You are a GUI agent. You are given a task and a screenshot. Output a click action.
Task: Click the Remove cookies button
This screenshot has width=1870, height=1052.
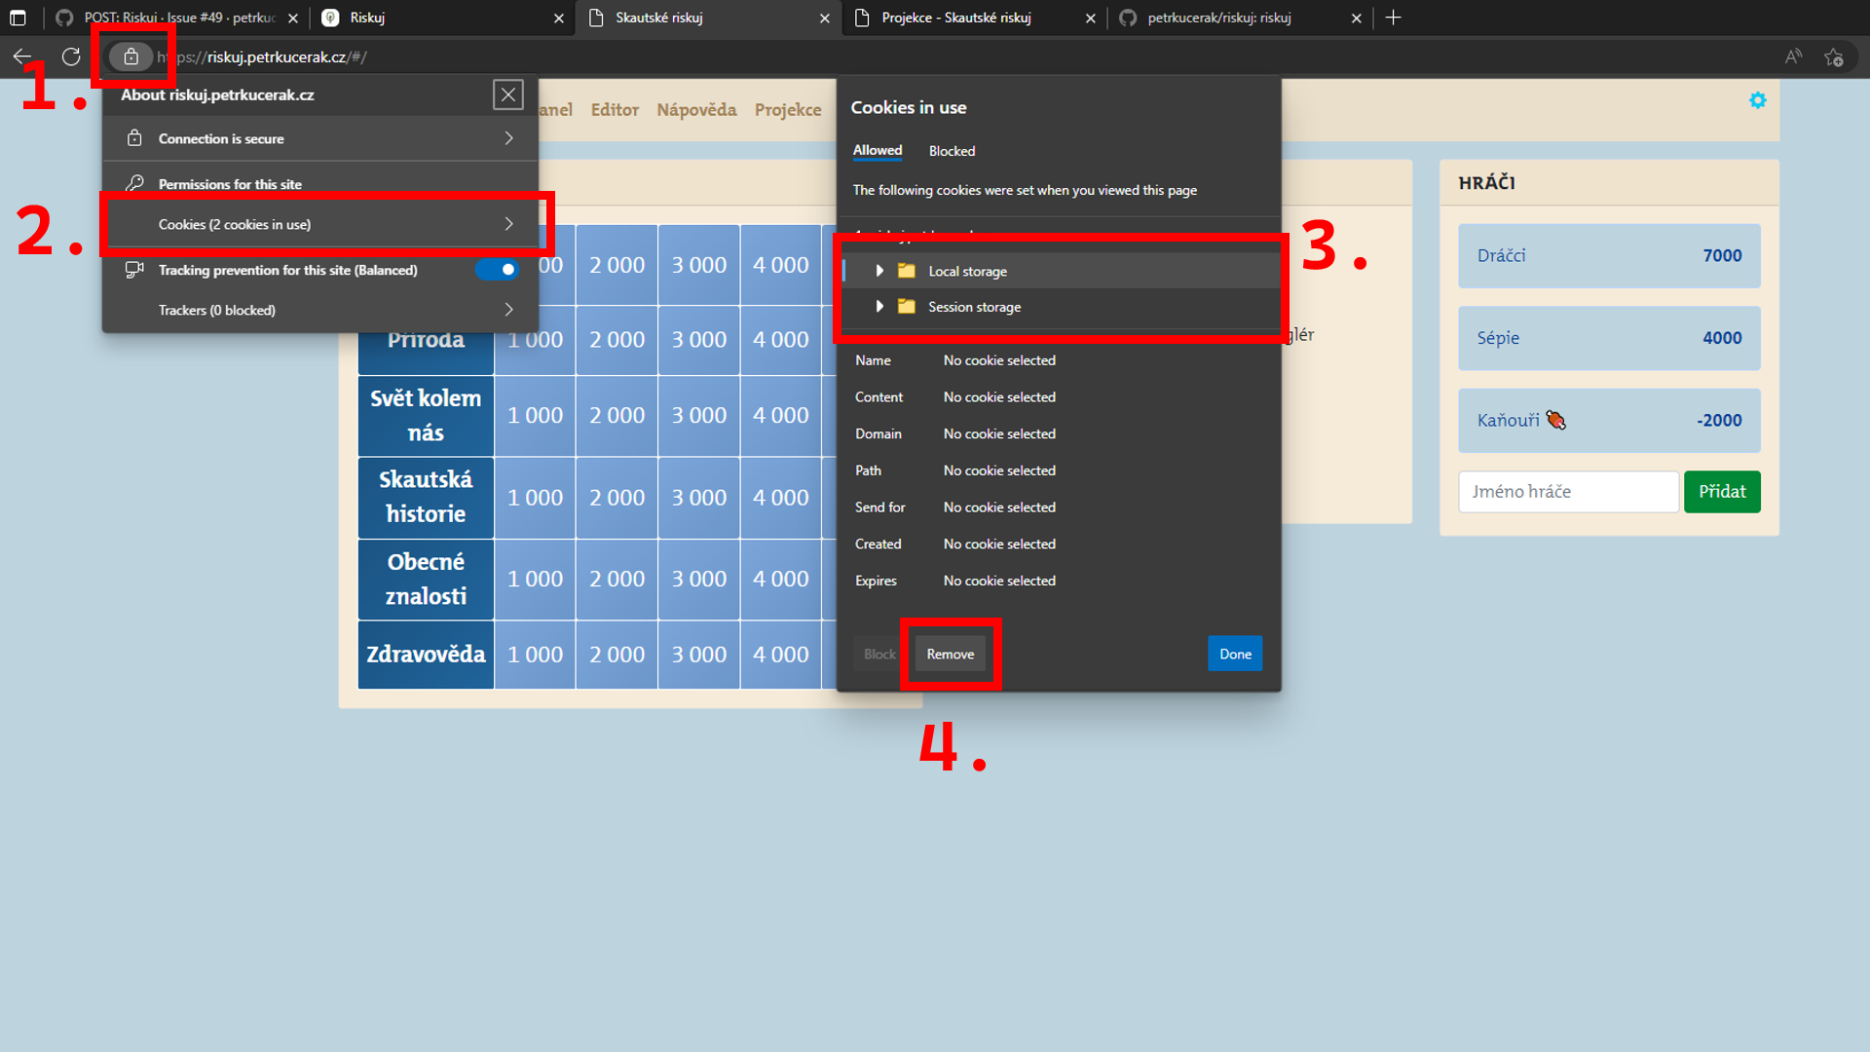tap(950, 655)
